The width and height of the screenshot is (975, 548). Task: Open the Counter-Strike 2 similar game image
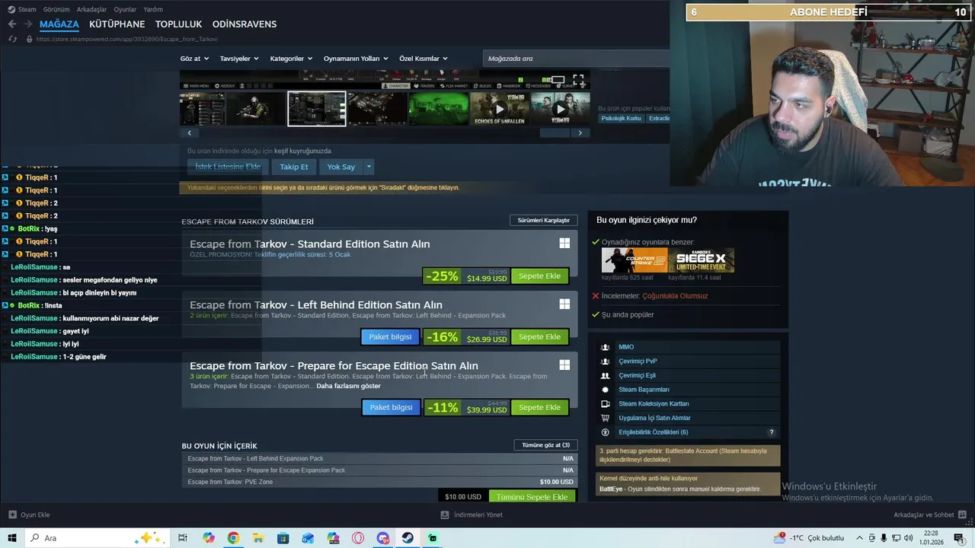(x=635, y=260)
